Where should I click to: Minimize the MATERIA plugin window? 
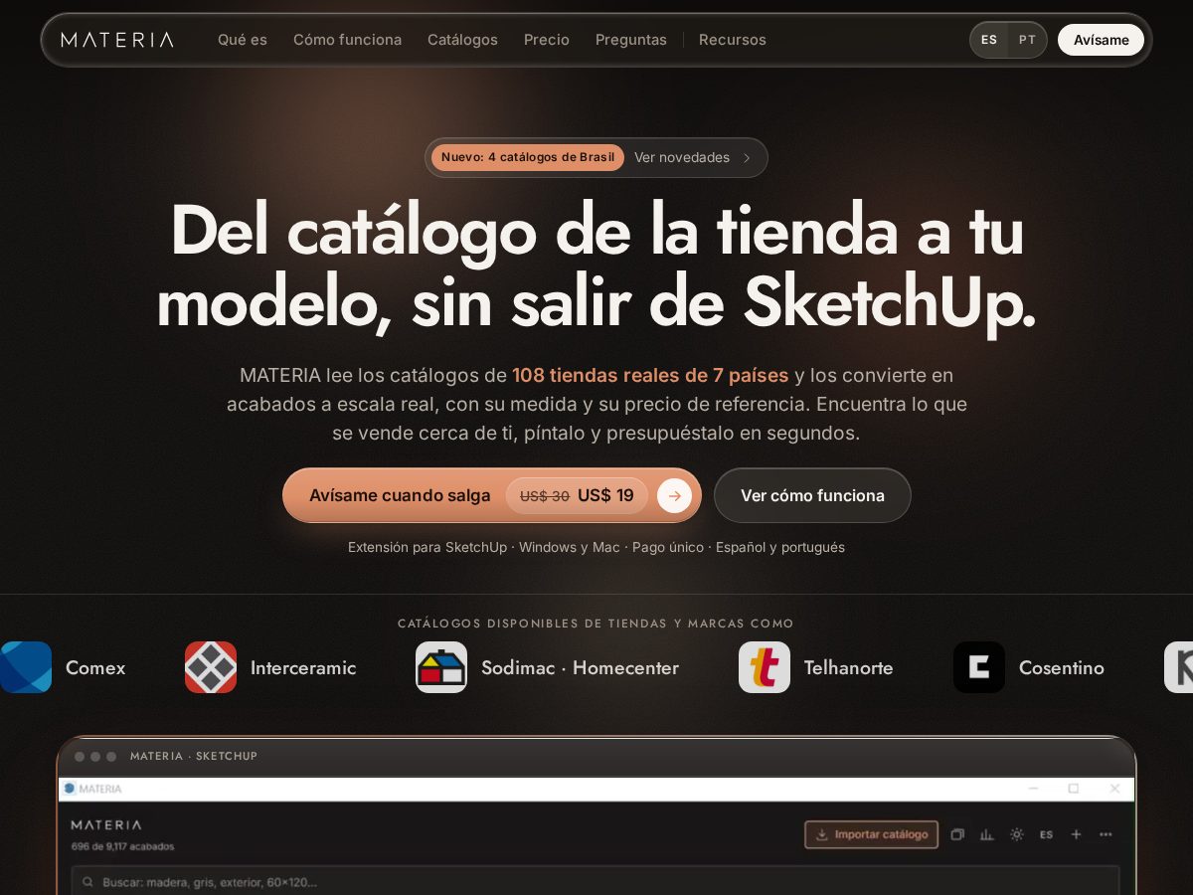[1034, 789]
